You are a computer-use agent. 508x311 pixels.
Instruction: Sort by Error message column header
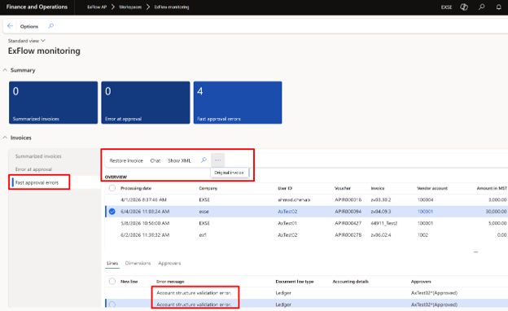coord(170,282)
